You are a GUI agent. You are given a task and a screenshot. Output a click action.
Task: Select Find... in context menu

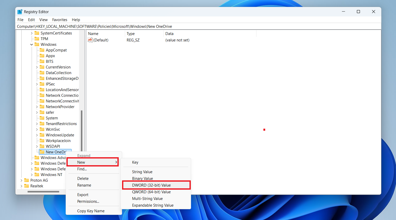pos(94,169)
